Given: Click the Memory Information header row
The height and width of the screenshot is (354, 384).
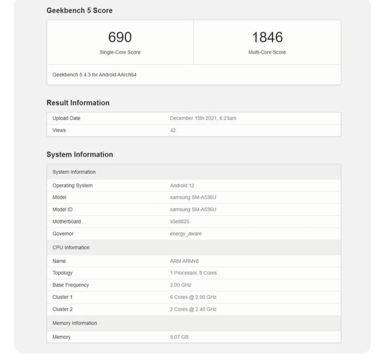Looking at the screenshot, I should click(194, 323).
